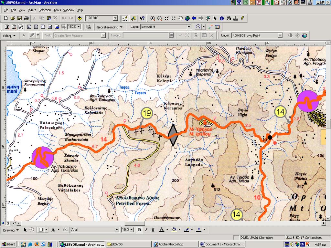This screenshot has height=248, width=331.
Task: Change the font color swatch
Action: (162, 230)
